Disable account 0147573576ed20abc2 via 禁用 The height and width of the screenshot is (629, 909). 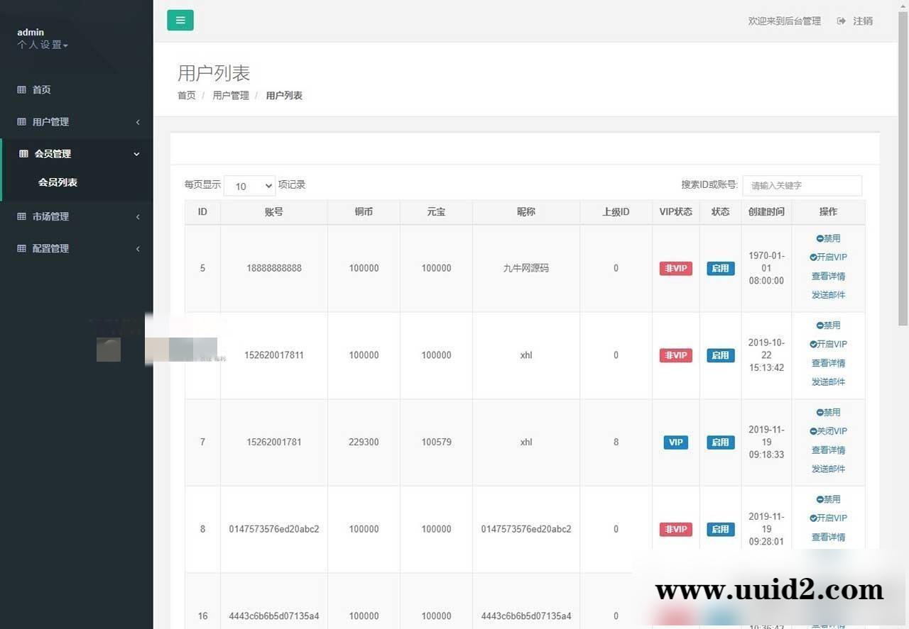click(x=828, y=499)
